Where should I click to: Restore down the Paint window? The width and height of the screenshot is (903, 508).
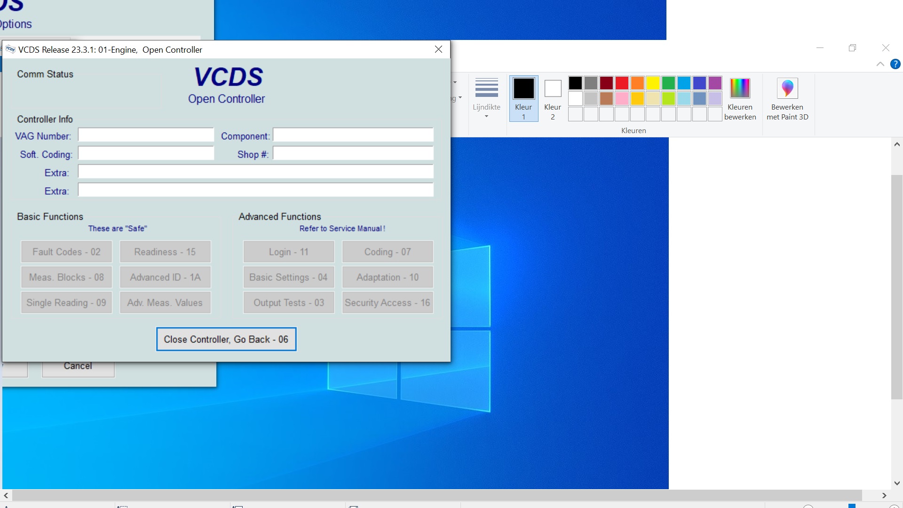tap(852, 48)
